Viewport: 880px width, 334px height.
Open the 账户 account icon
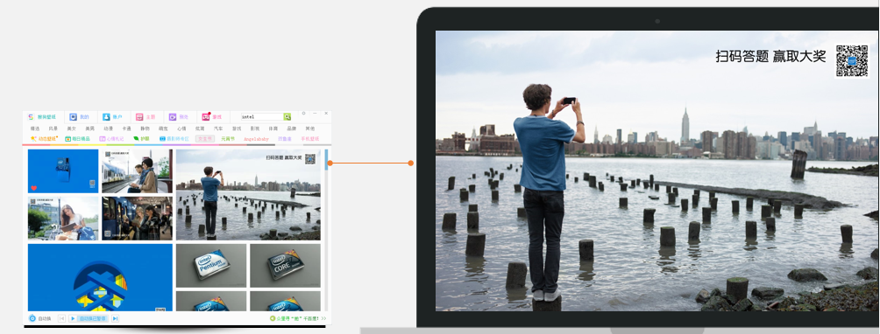(106, 117)
